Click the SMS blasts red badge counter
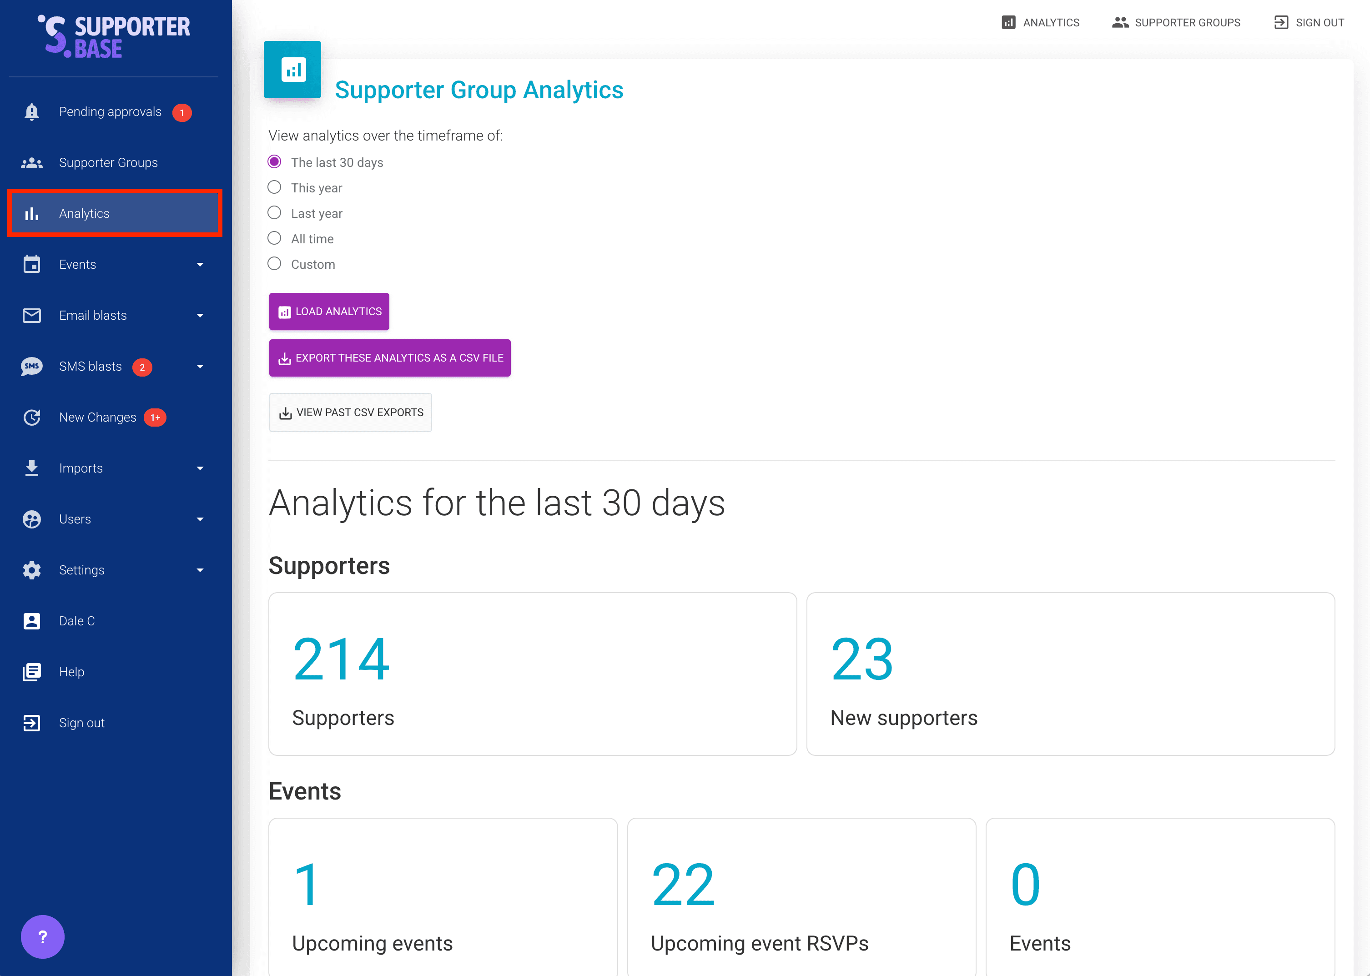 (x=142, y=367)
